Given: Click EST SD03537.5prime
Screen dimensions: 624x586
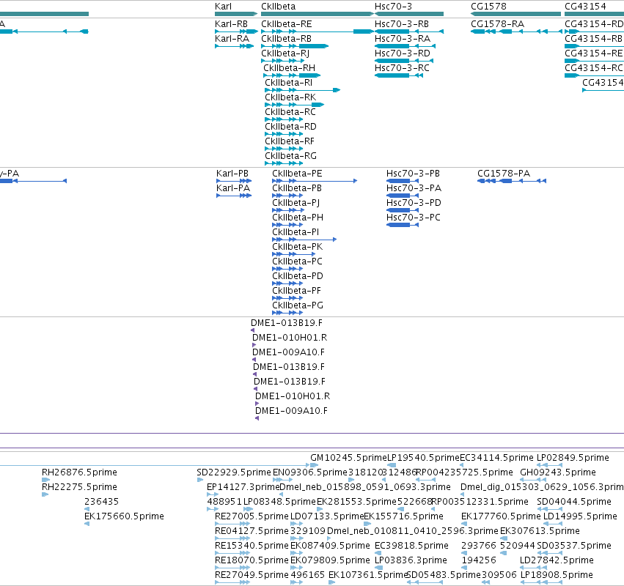Looking at the screenshot, I should tap(574, 546).
